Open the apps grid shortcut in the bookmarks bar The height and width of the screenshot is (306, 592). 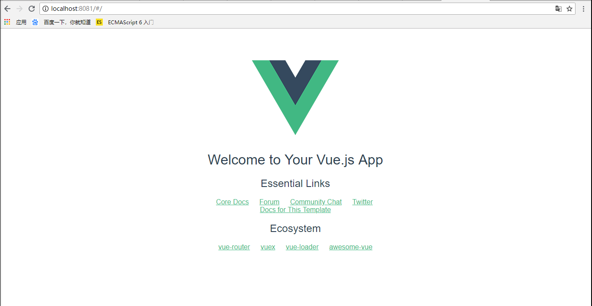click(x=15, y=22)
